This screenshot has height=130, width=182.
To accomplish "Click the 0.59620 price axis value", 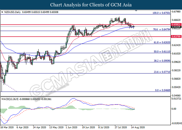I will point(176,62).
